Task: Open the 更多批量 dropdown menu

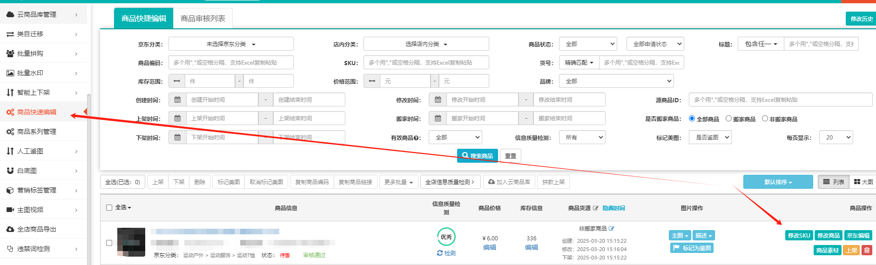Action: point(398,182)
